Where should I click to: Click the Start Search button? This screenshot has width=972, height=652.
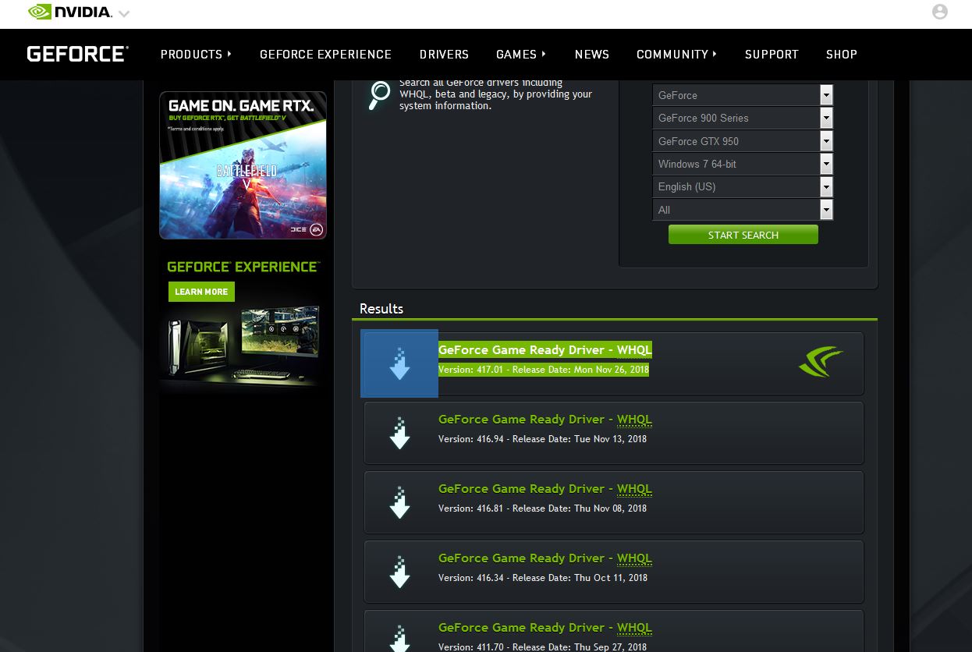(x=743, y=235)
